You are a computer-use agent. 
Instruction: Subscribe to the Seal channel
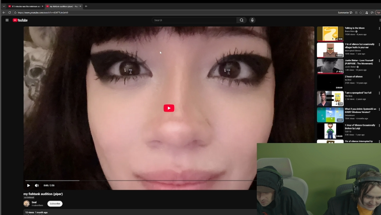55,204
